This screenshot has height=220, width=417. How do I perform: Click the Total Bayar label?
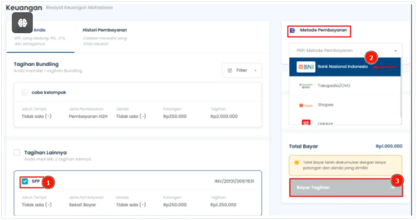click(x=303, y=146)
